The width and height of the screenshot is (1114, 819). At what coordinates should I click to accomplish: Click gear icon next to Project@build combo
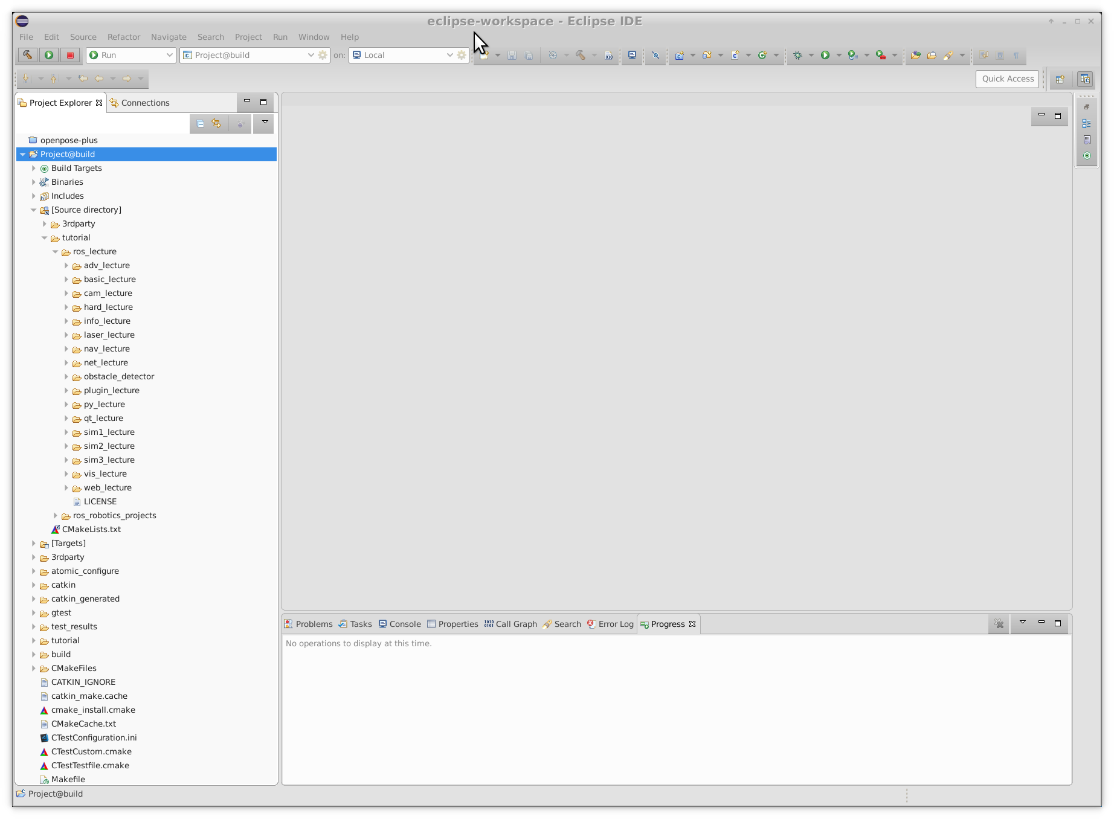pyautogui.click(x=323, y=55)
